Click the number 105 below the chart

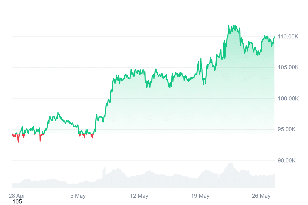click(x=17, y=202)
